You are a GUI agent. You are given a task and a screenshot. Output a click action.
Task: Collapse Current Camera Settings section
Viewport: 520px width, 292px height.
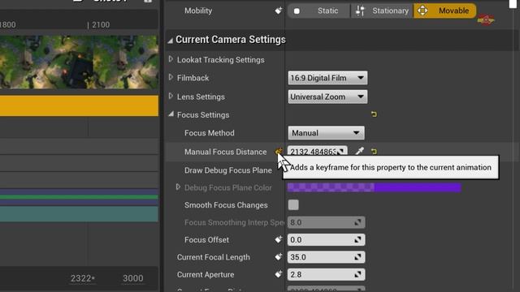[171, 41]
